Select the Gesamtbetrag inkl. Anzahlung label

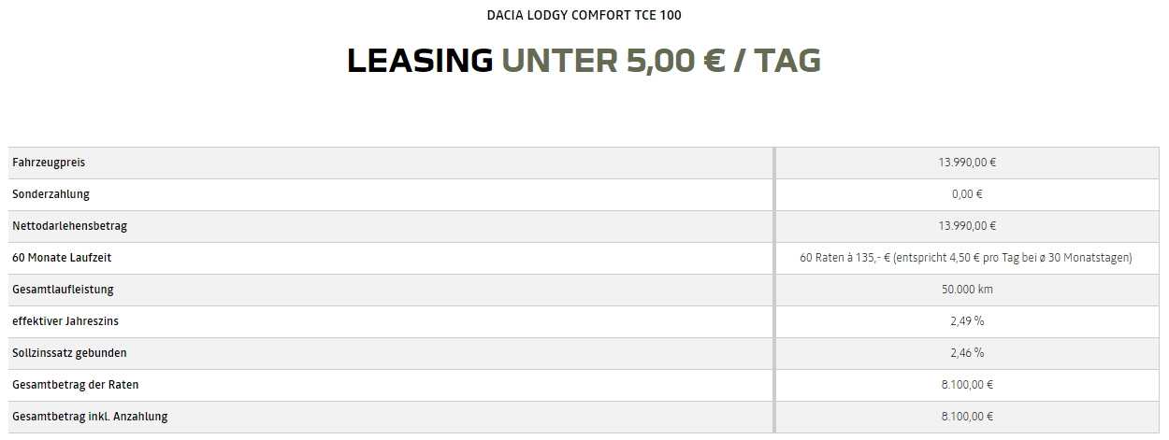coord(90,417)
